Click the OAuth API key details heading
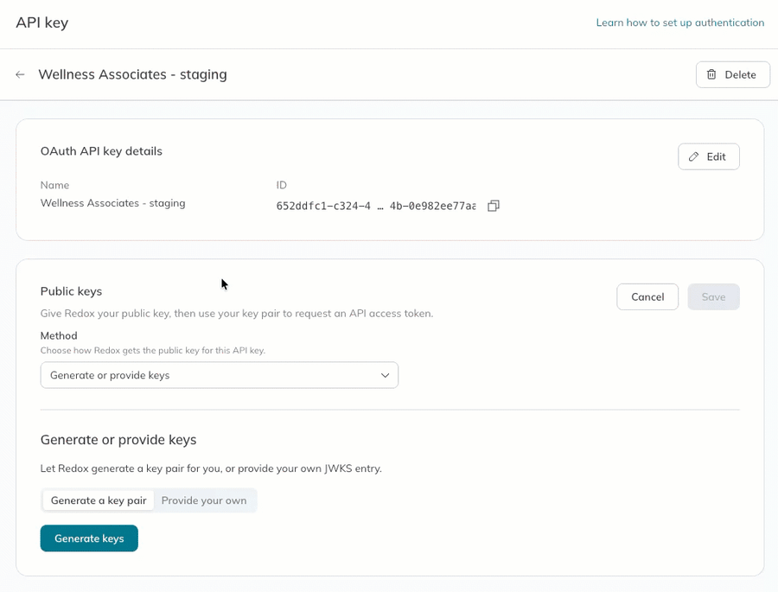This screenshot has width=778, height=592. point(101,151)
